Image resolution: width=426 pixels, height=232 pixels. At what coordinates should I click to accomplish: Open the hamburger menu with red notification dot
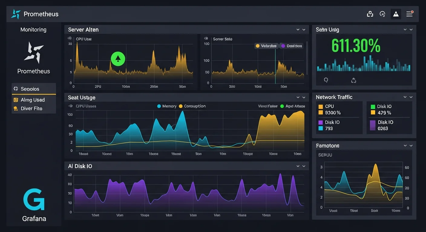pyautogui.click(x=409, y=14)
